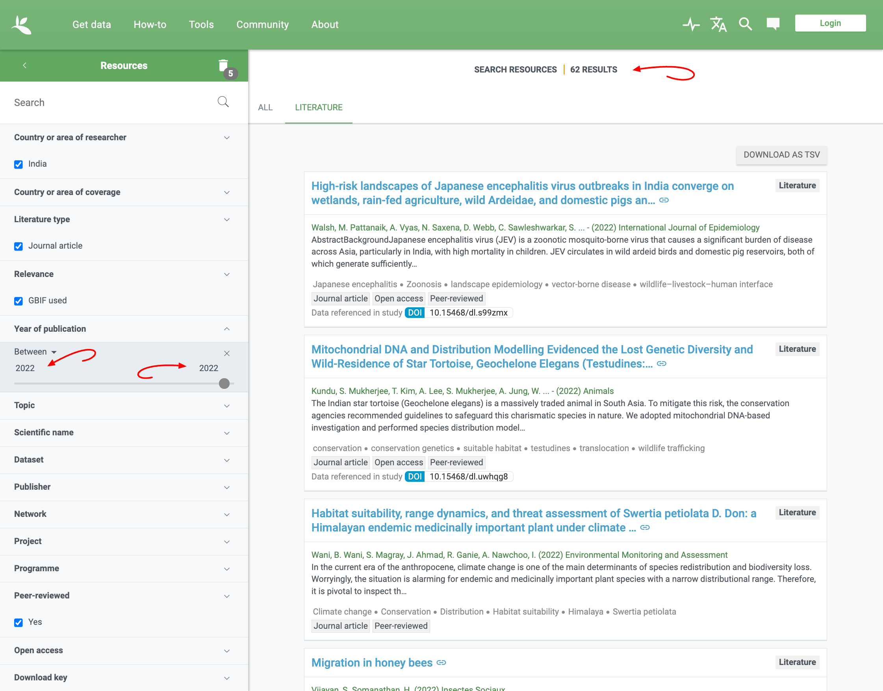Uncheck the India checkbox
The image size is (883, 691).
coord(19,164)
